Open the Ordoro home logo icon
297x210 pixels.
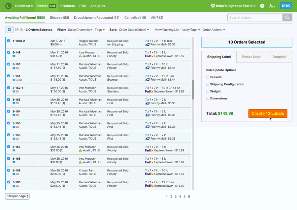click(x=8, y=6)
